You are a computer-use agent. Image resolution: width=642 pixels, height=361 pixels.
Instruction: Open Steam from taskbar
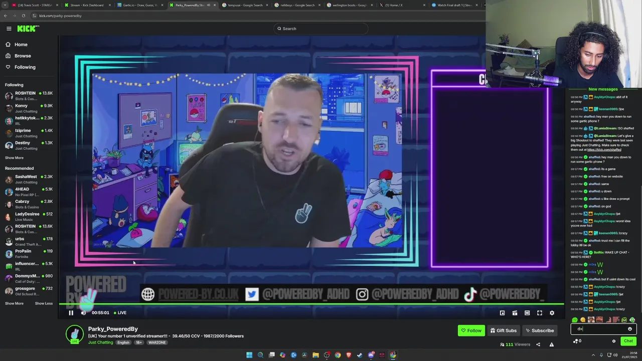tap(360, 355)
